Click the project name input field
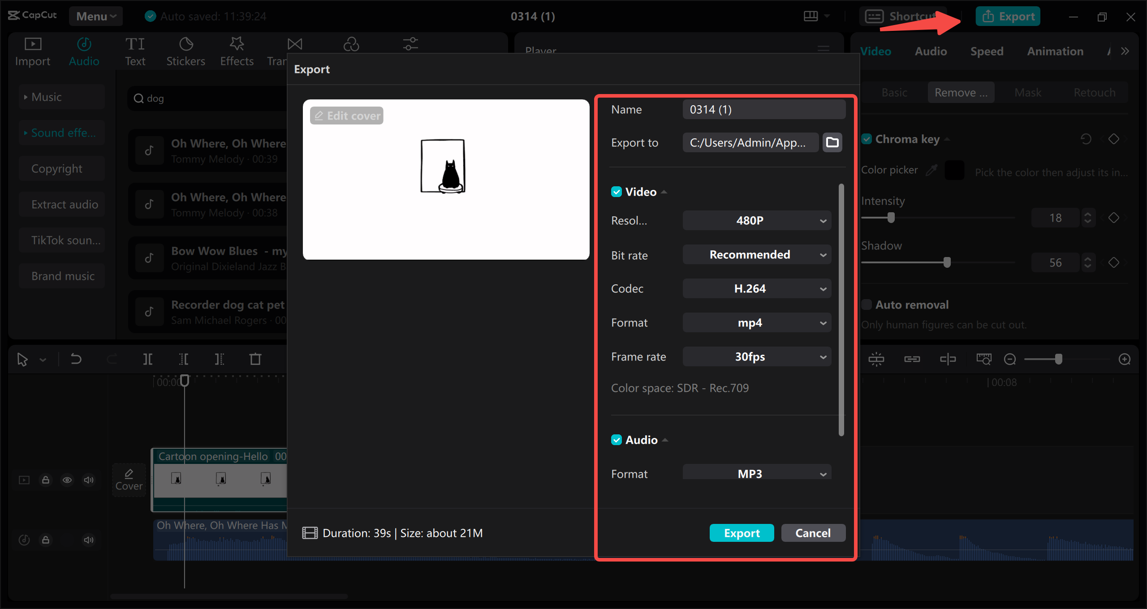Screen dimensions: 1147x609 point(763,110)
